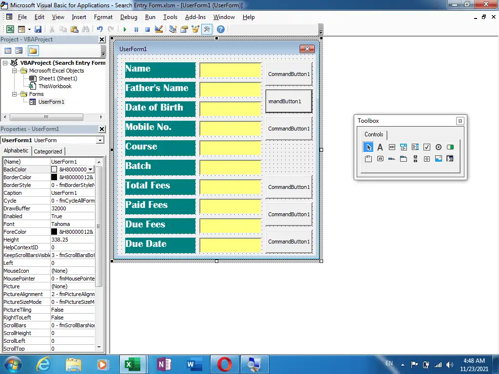This screenshot has height=374, width=499.
Task: Open Find with the binoculars icon
Action: [86, 29]
